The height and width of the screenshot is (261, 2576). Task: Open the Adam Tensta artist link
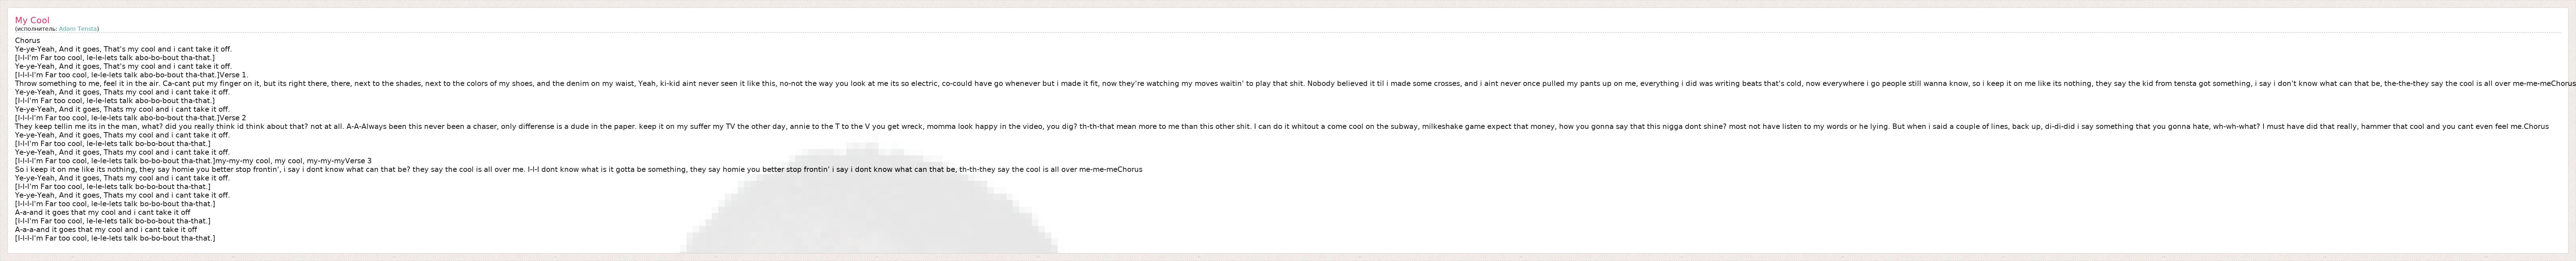pyautogui.click(x=78, y=29)
